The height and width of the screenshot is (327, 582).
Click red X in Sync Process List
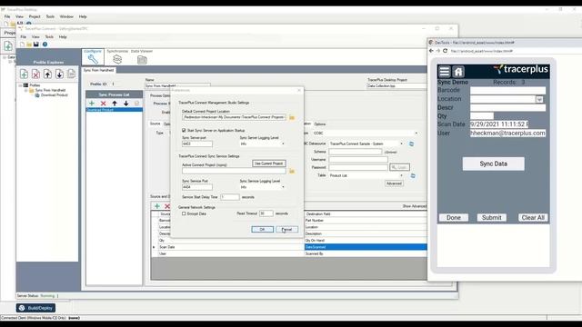pos(103,104)
